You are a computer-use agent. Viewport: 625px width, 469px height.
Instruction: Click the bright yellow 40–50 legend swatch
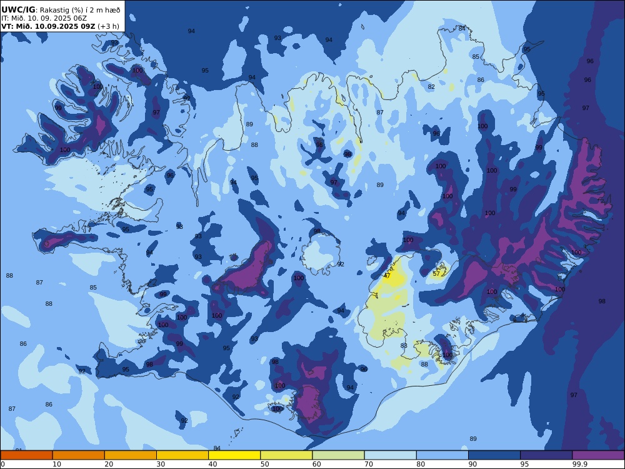pos(234,455)
